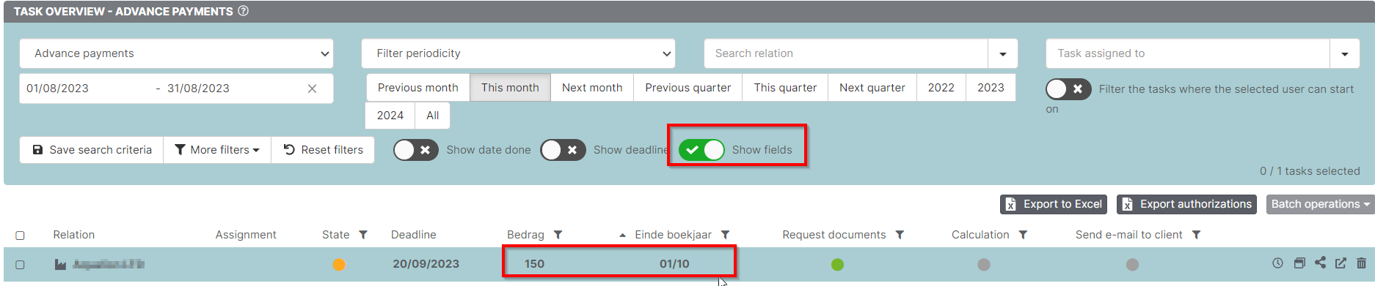Viewport: 1375px width, 286px height.
Task: Click the filter icon next to Bedrag
Action: pos(558,235)
